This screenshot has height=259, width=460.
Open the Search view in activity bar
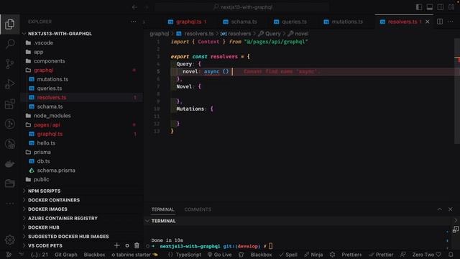[x=9, y=44]
